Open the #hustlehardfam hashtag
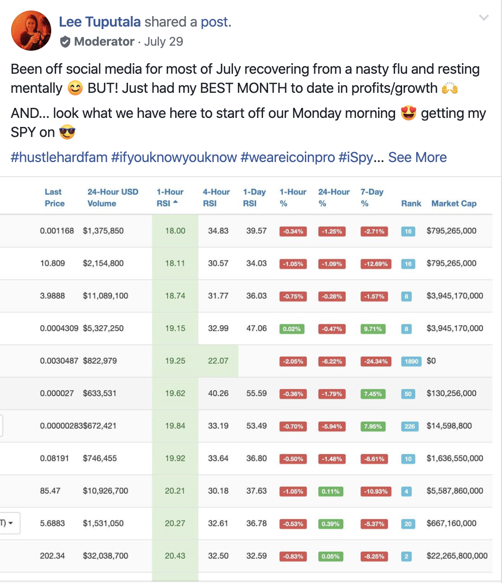The width and height of the screenshot is (502, 583). pos(59,158)
